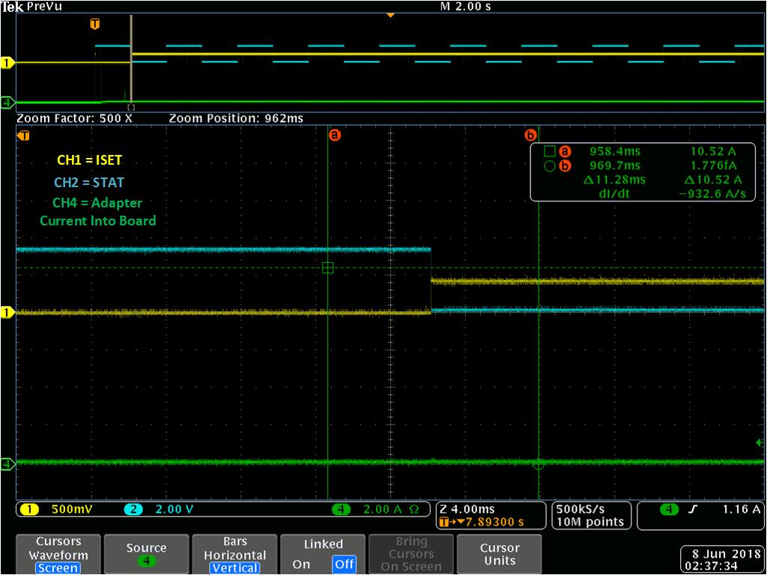Click the -932.6 A/s slope readout
The width and height of the screenshot is (767, 575).
pos(713,194)
